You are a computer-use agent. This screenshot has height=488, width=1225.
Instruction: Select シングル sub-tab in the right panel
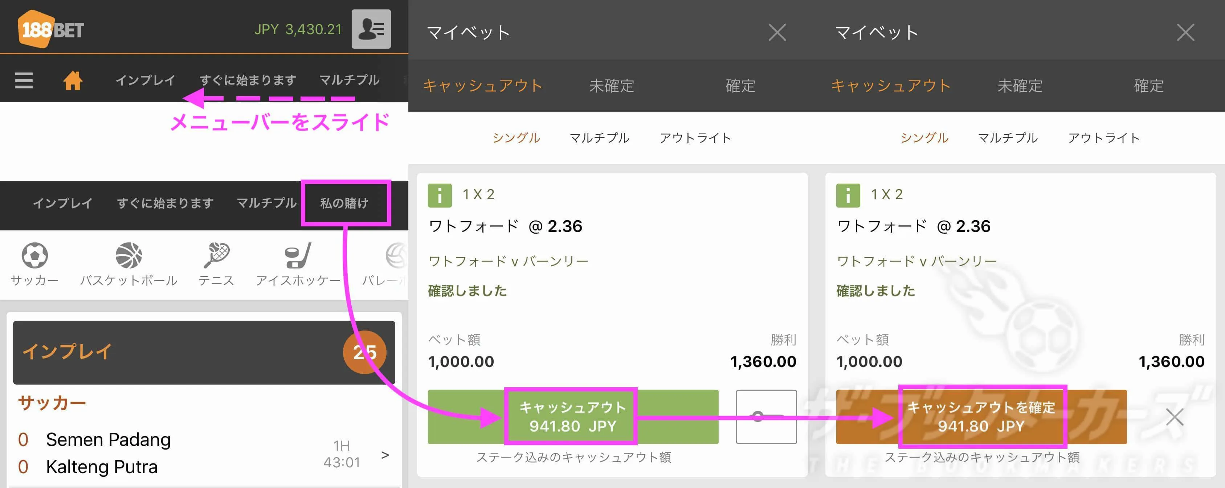[925, 138]
